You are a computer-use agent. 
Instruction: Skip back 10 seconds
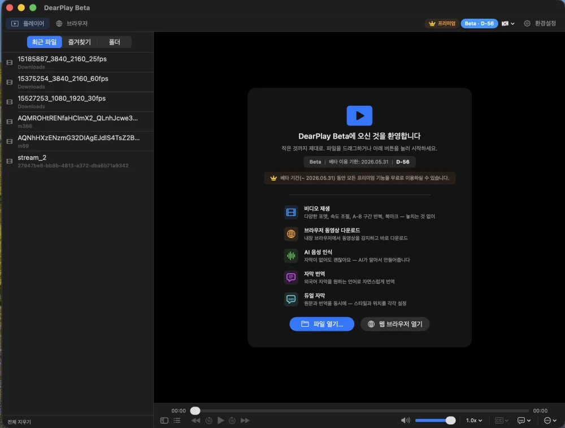[x=208, y=421]
